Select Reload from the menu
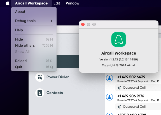The image size is (161, 115). 34,61
